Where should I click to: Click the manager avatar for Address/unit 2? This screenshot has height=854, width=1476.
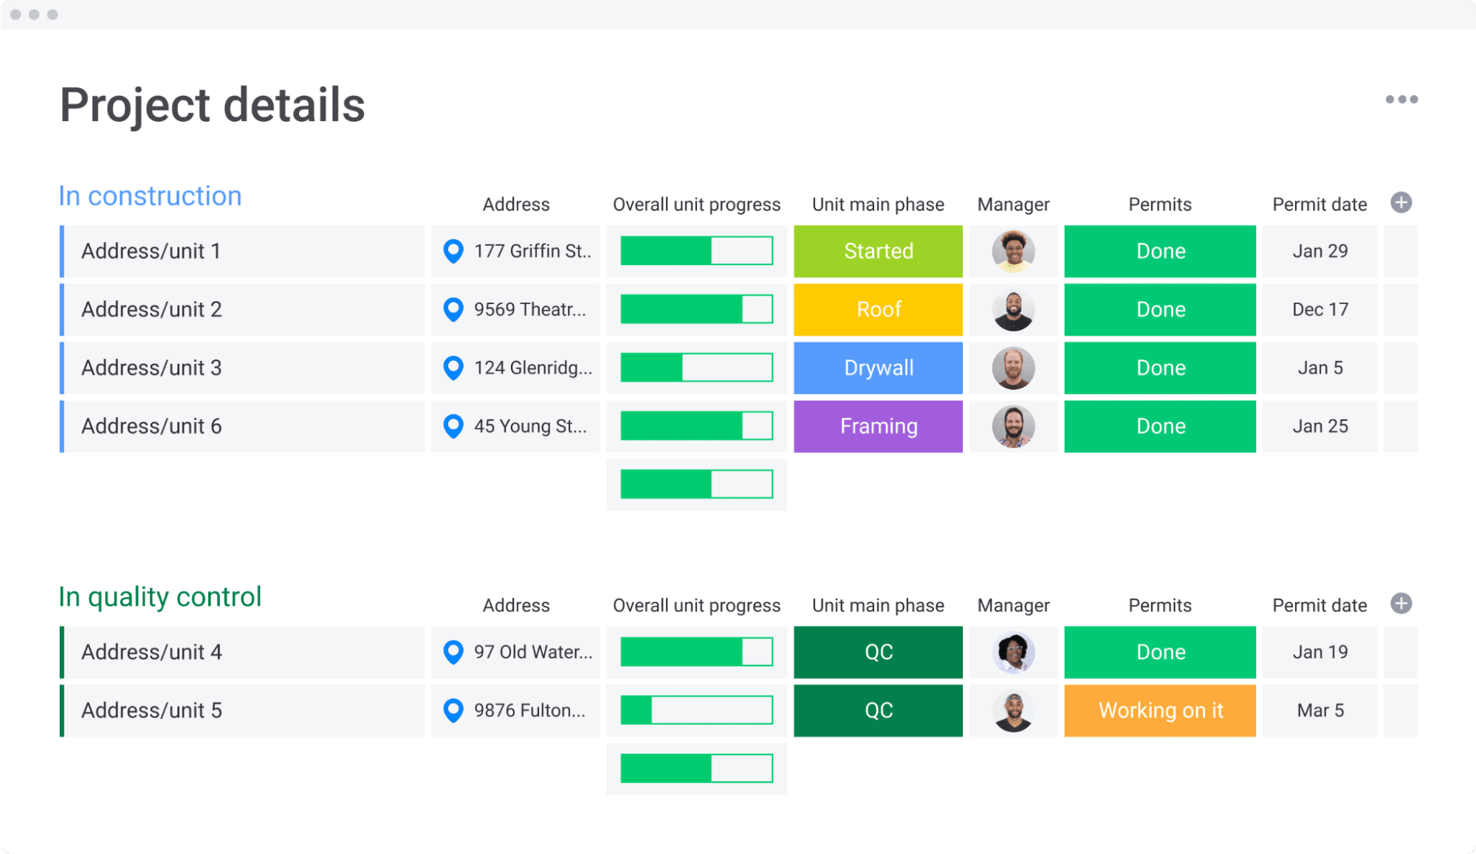point(1014,310)
